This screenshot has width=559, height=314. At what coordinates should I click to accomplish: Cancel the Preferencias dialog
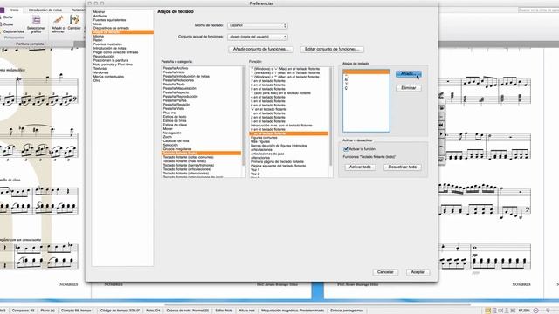tap(385, 272)
